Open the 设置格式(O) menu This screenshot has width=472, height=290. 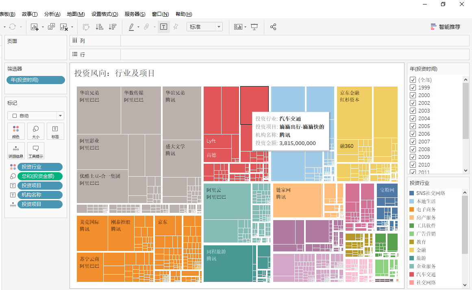(x=104, y=14)
